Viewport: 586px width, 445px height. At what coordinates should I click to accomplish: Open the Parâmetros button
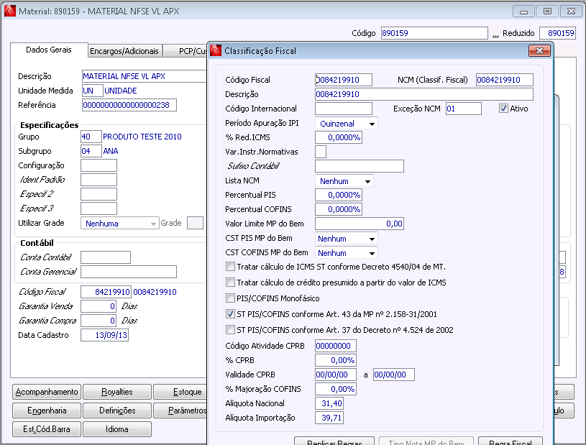180,410
